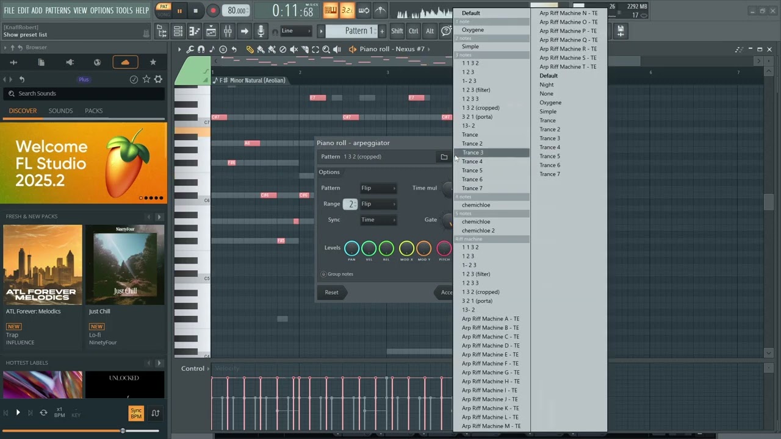781x439 pixels.
Task: Open browser files tab icon
Action: click(x=41, y=62)
